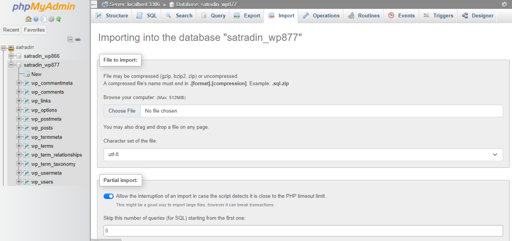Click the satradin server name in tree
The width and height of the screenshot is (512, 241).
[25, 47]
